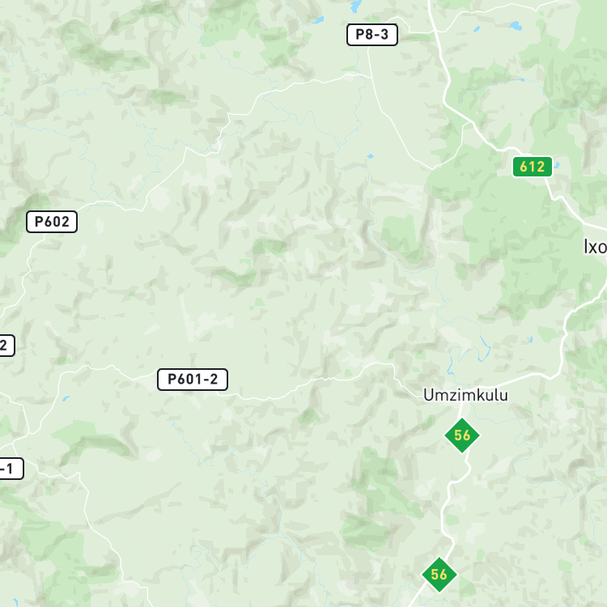Click the small blue pond just left of the top lake

tap(319, 19)
